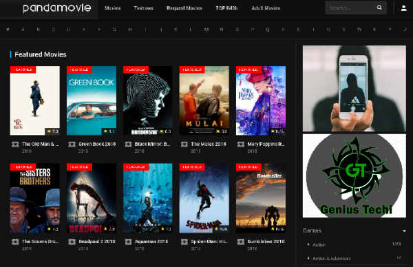Screen dimensions: 413x267
Task: Open the Mary Poppins title link
Action: (x=266, y=144)
